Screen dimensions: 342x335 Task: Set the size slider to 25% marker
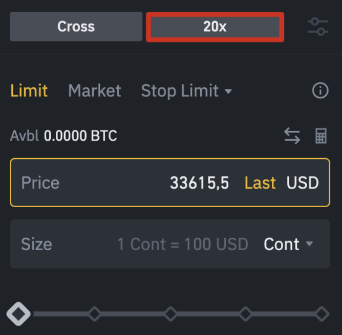point(94,314)
